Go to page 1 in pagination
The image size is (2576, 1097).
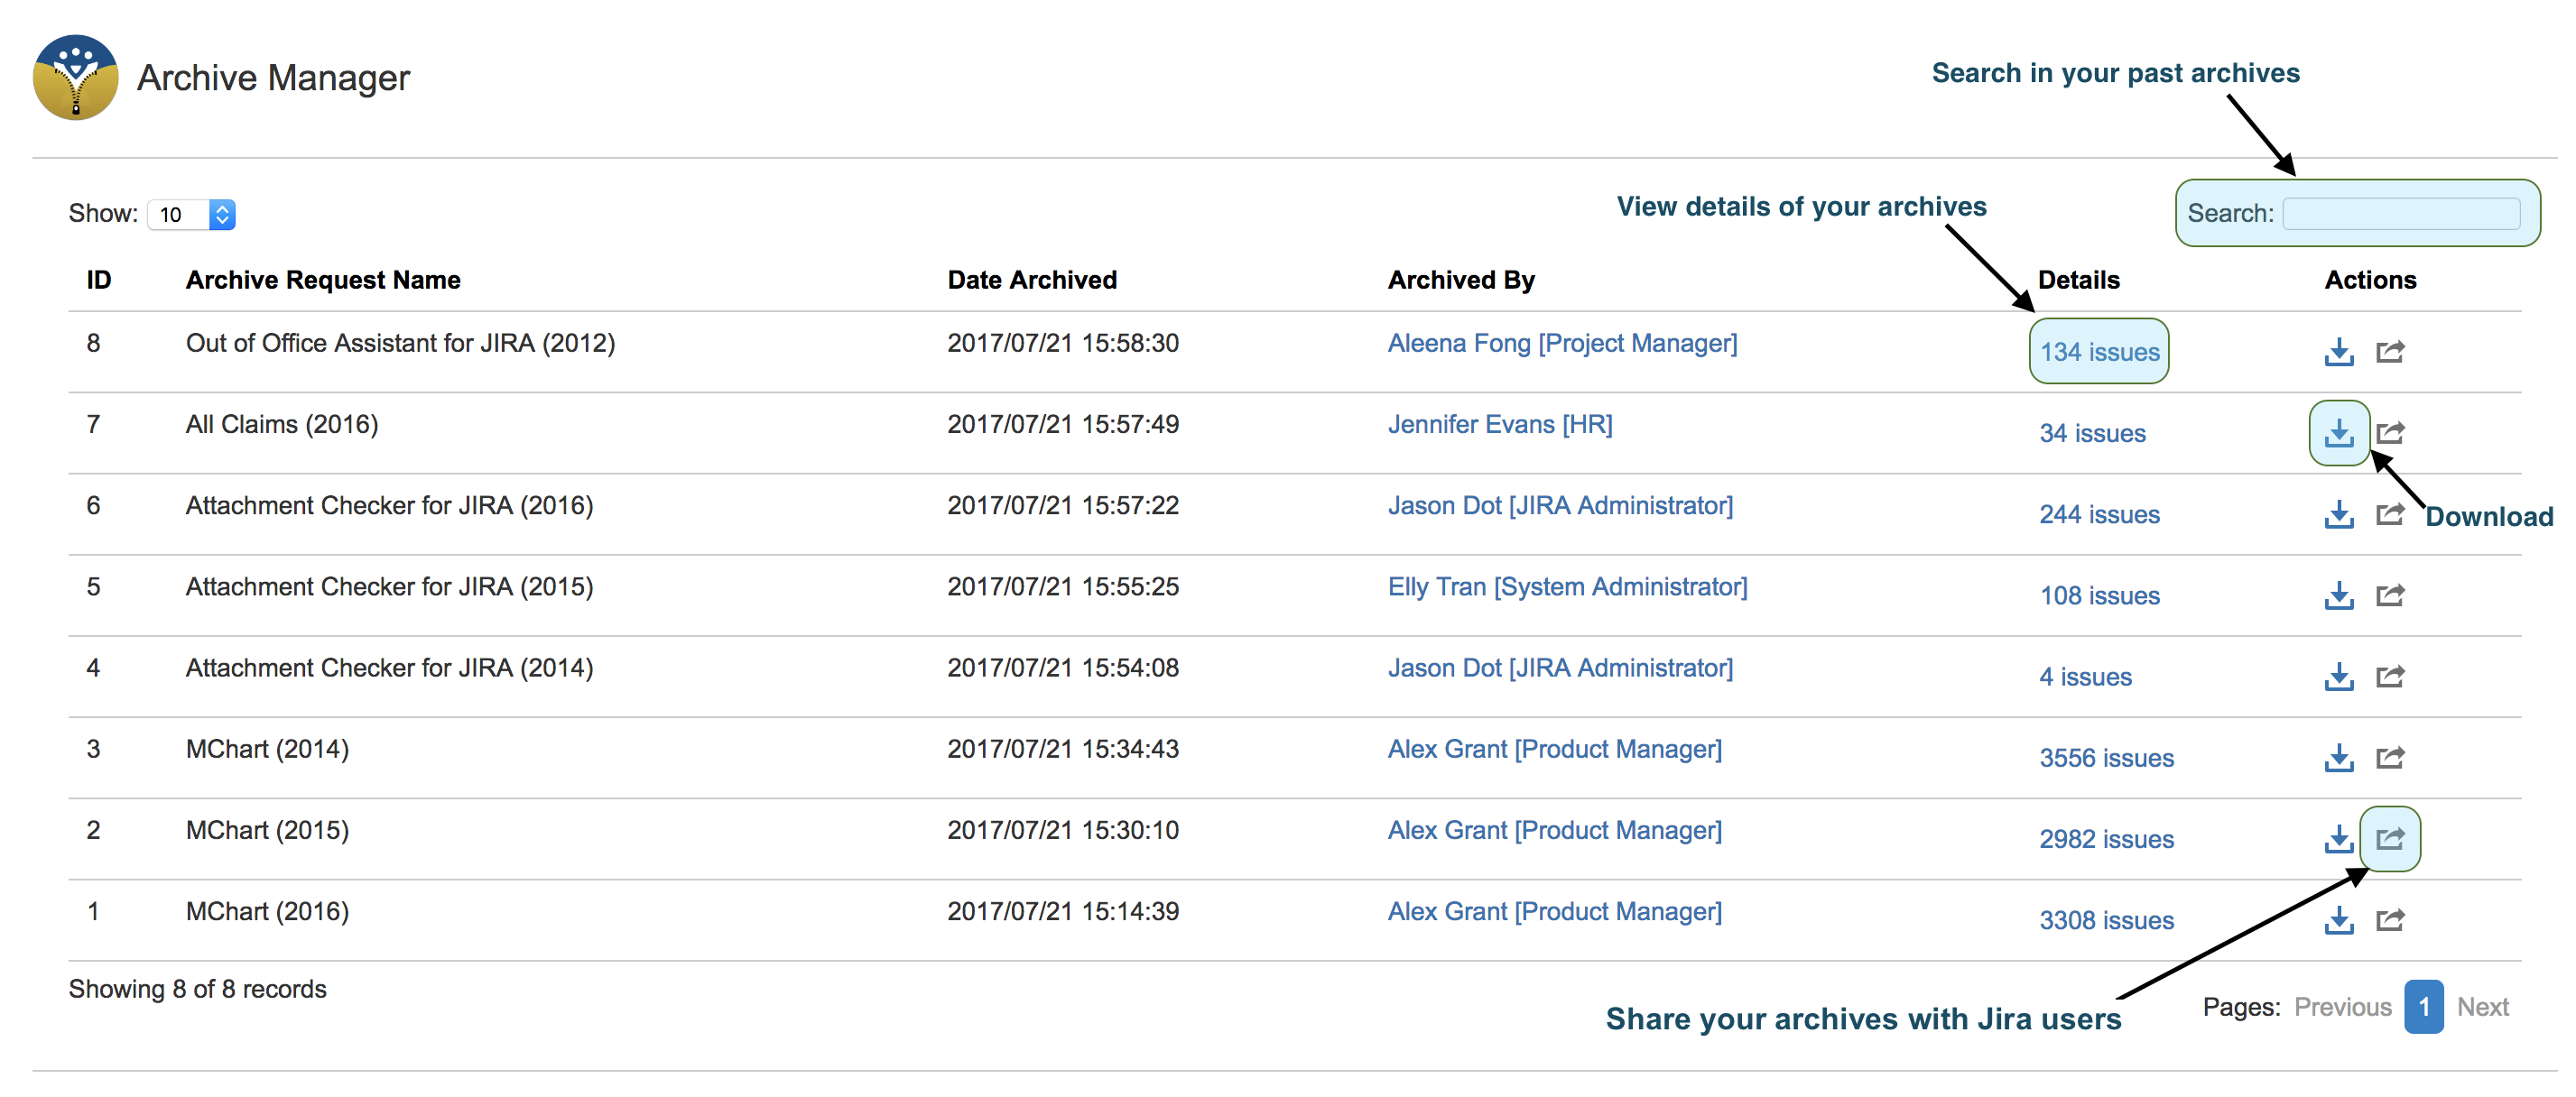tap(2423, 1007)
